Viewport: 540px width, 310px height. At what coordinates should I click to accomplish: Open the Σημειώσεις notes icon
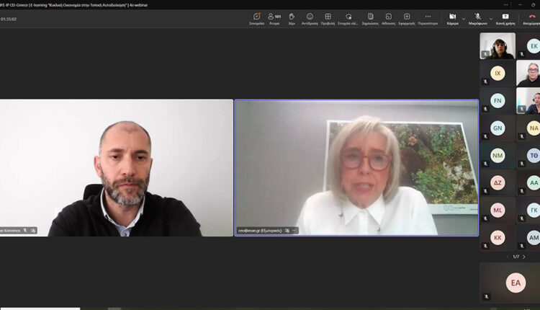pos(370,17)
